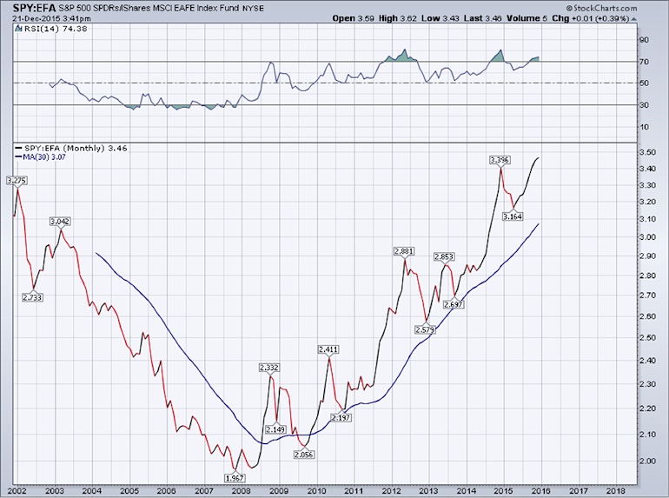Image resolution: width=669 pixels, height=498 pixels.
Task: Click the RSI 30 level axis value
Action: click(645, 105)
